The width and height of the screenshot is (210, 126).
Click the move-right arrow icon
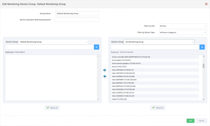105,70
